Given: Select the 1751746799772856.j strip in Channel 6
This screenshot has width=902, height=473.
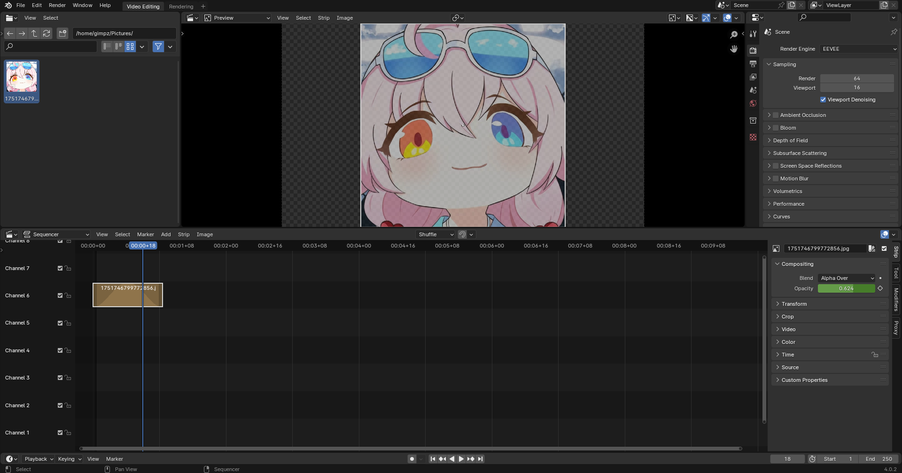Looking at the screenshot, I should 128,295.
